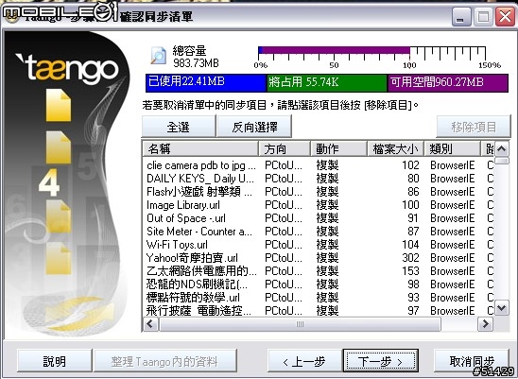Select the 'Out of Space -.url' row
The image size is (518, 379).
tap(319, 218)
